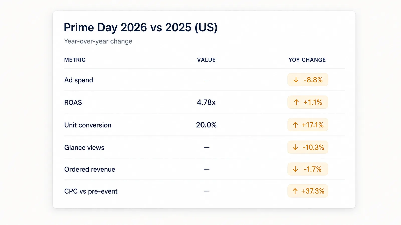Click the YOY CHANGE column header
401x225 pixels.
tap(307, 60)
